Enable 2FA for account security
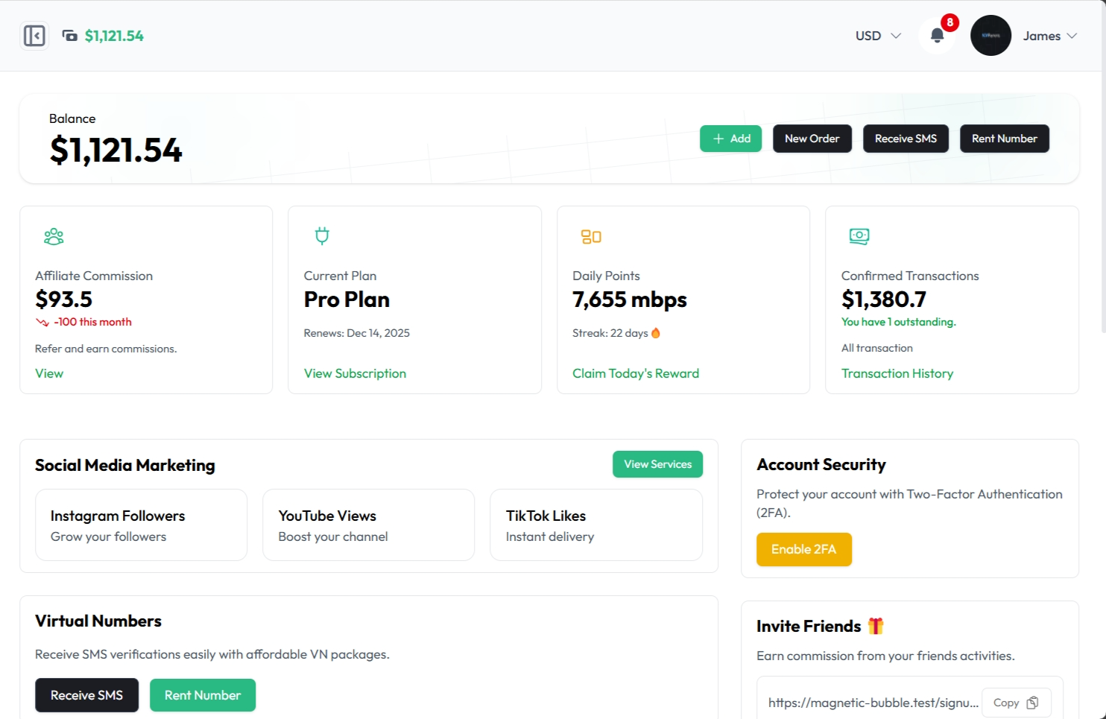This screenshot has width=1106, height=719. tap(804, 549)
